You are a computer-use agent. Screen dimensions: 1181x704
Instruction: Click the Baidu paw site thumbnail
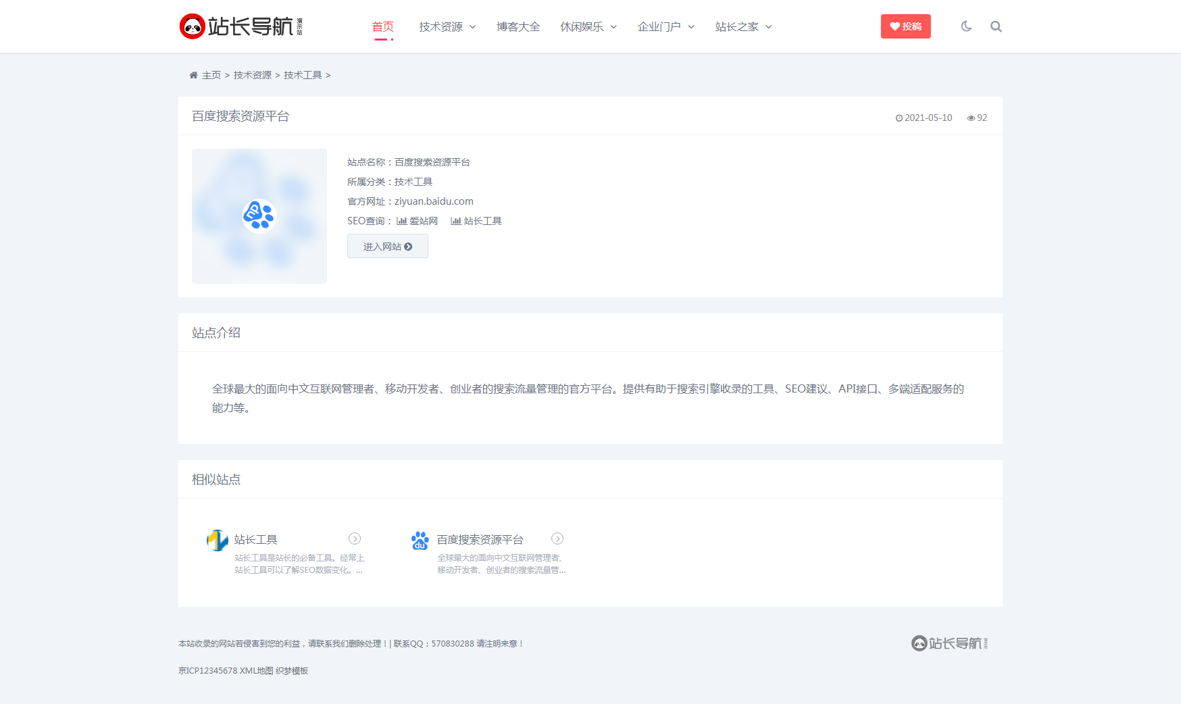click(259, 216)
